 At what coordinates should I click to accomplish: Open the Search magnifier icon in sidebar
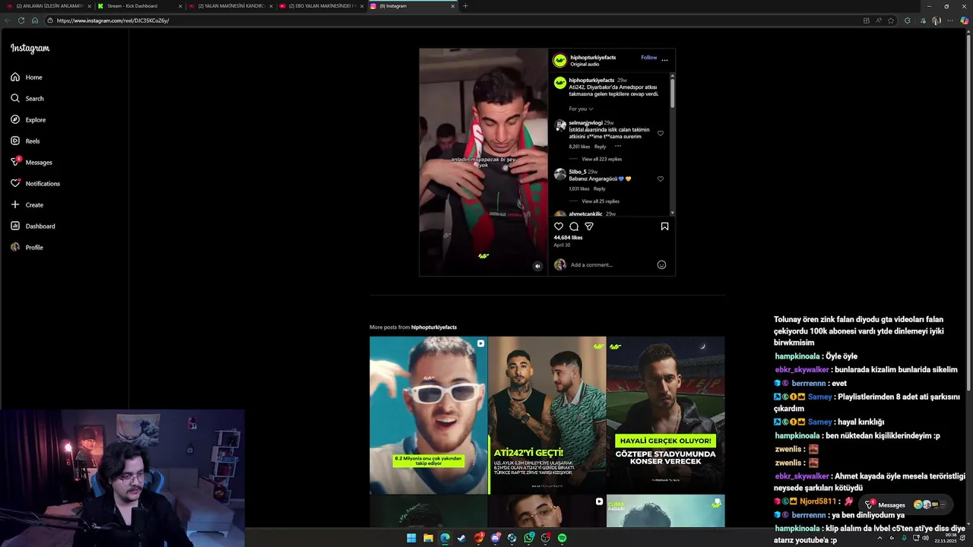pyautogui.click(x=15, y=98)
